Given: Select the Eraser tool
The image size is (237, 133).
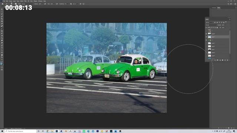Looking at the screenshot, I should pyautogui.click(x=2, y=36).
